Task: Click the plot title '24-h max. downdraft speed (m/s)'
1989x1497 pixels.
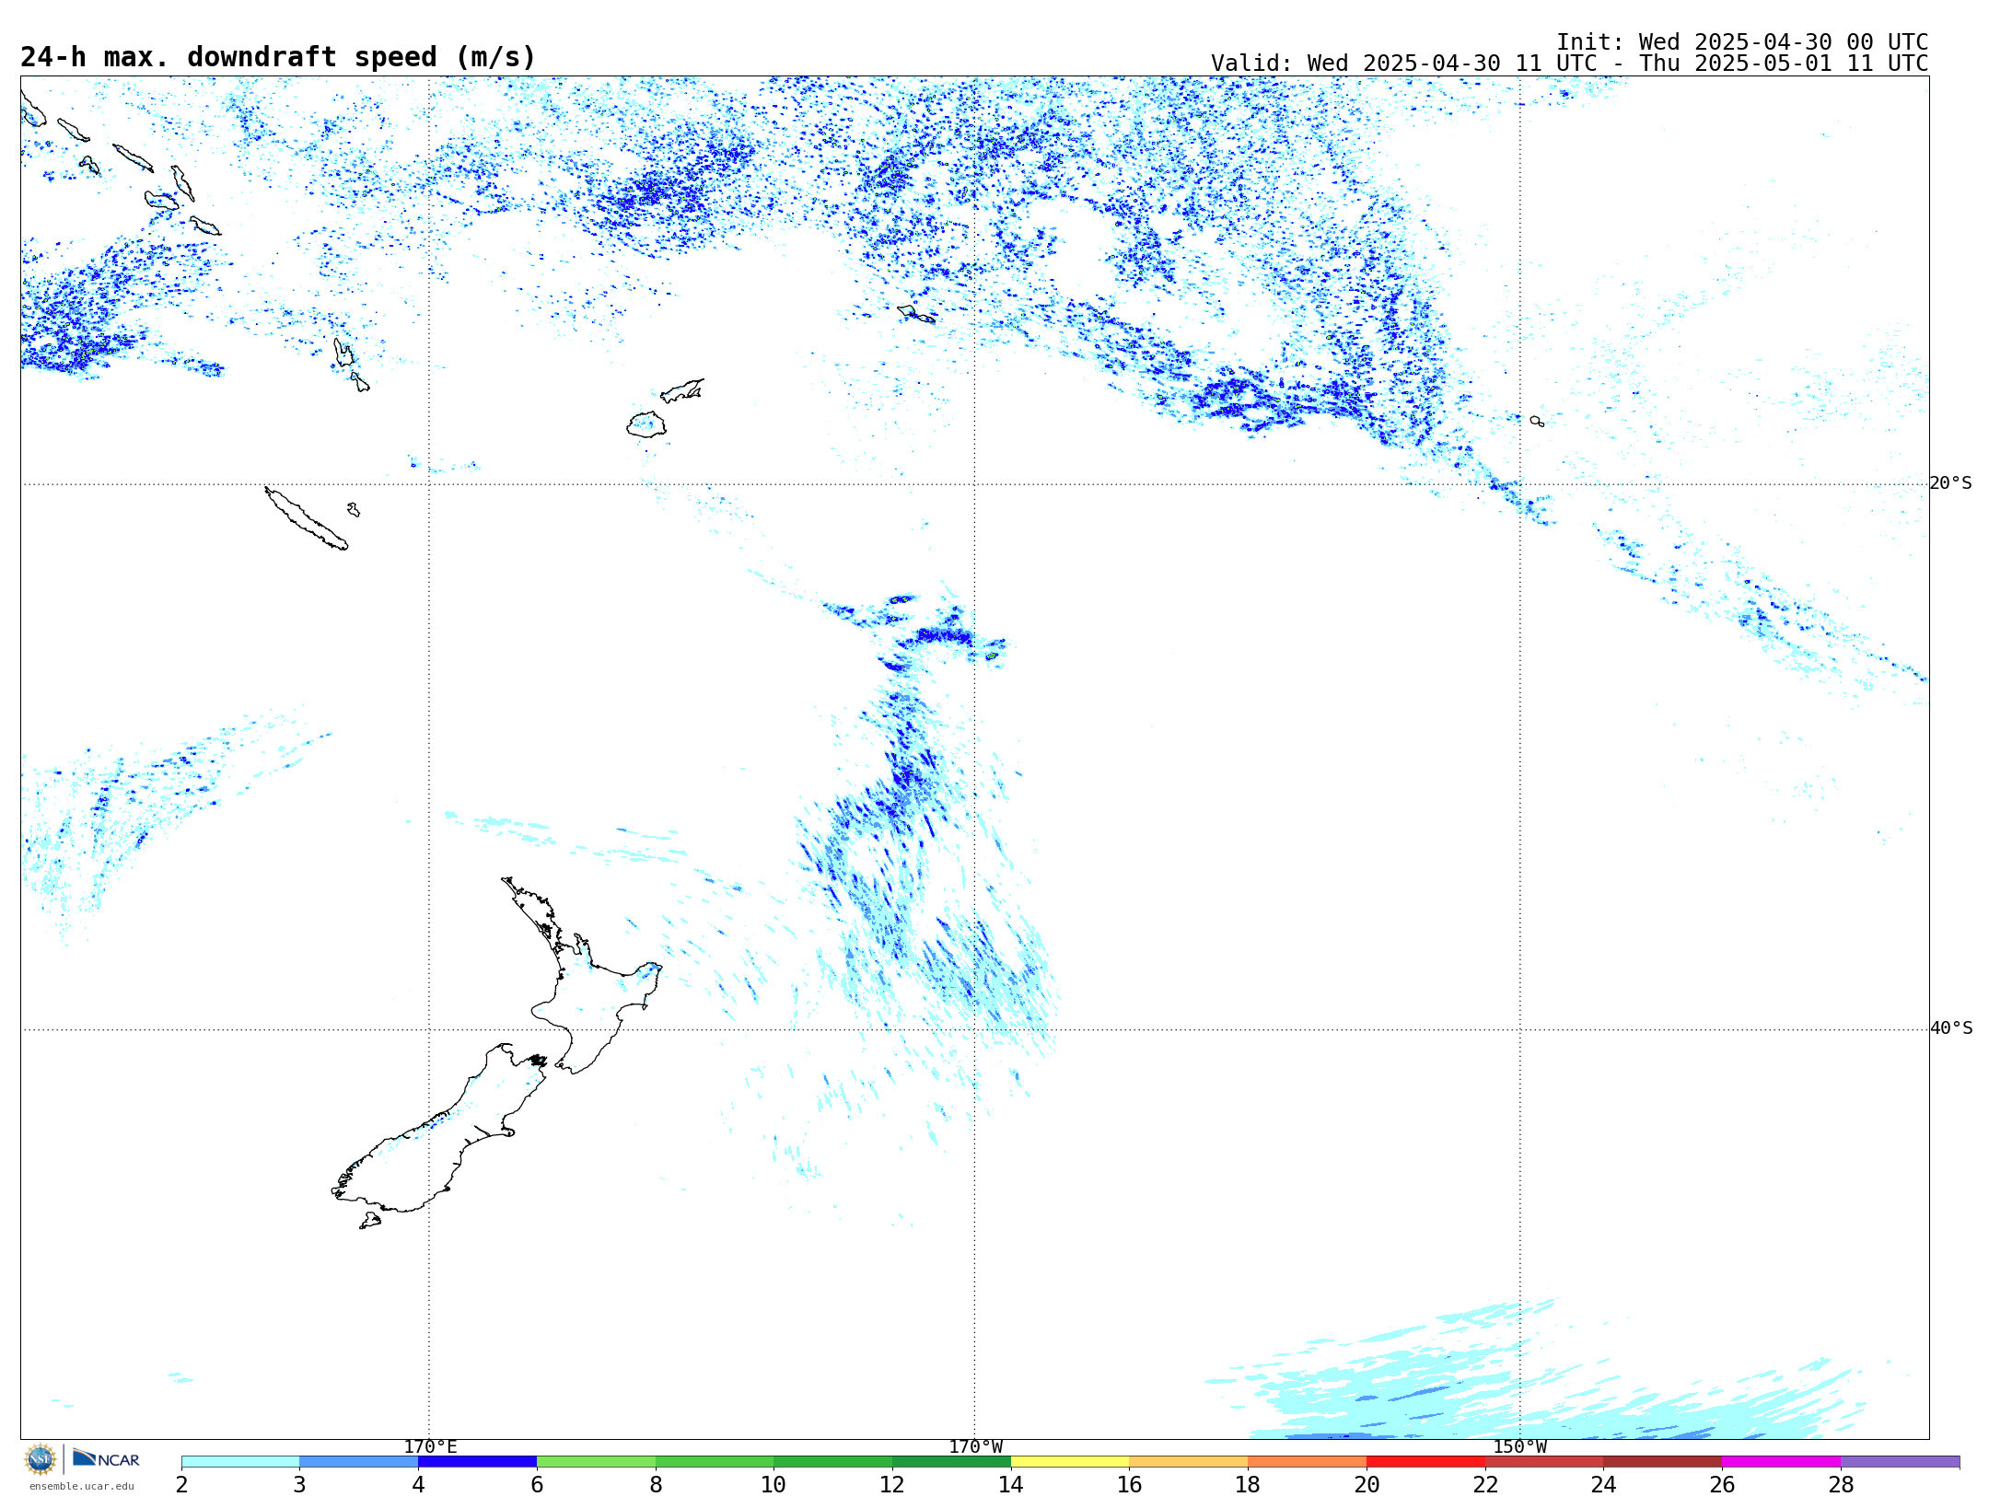Action: [x=278, y=57]
